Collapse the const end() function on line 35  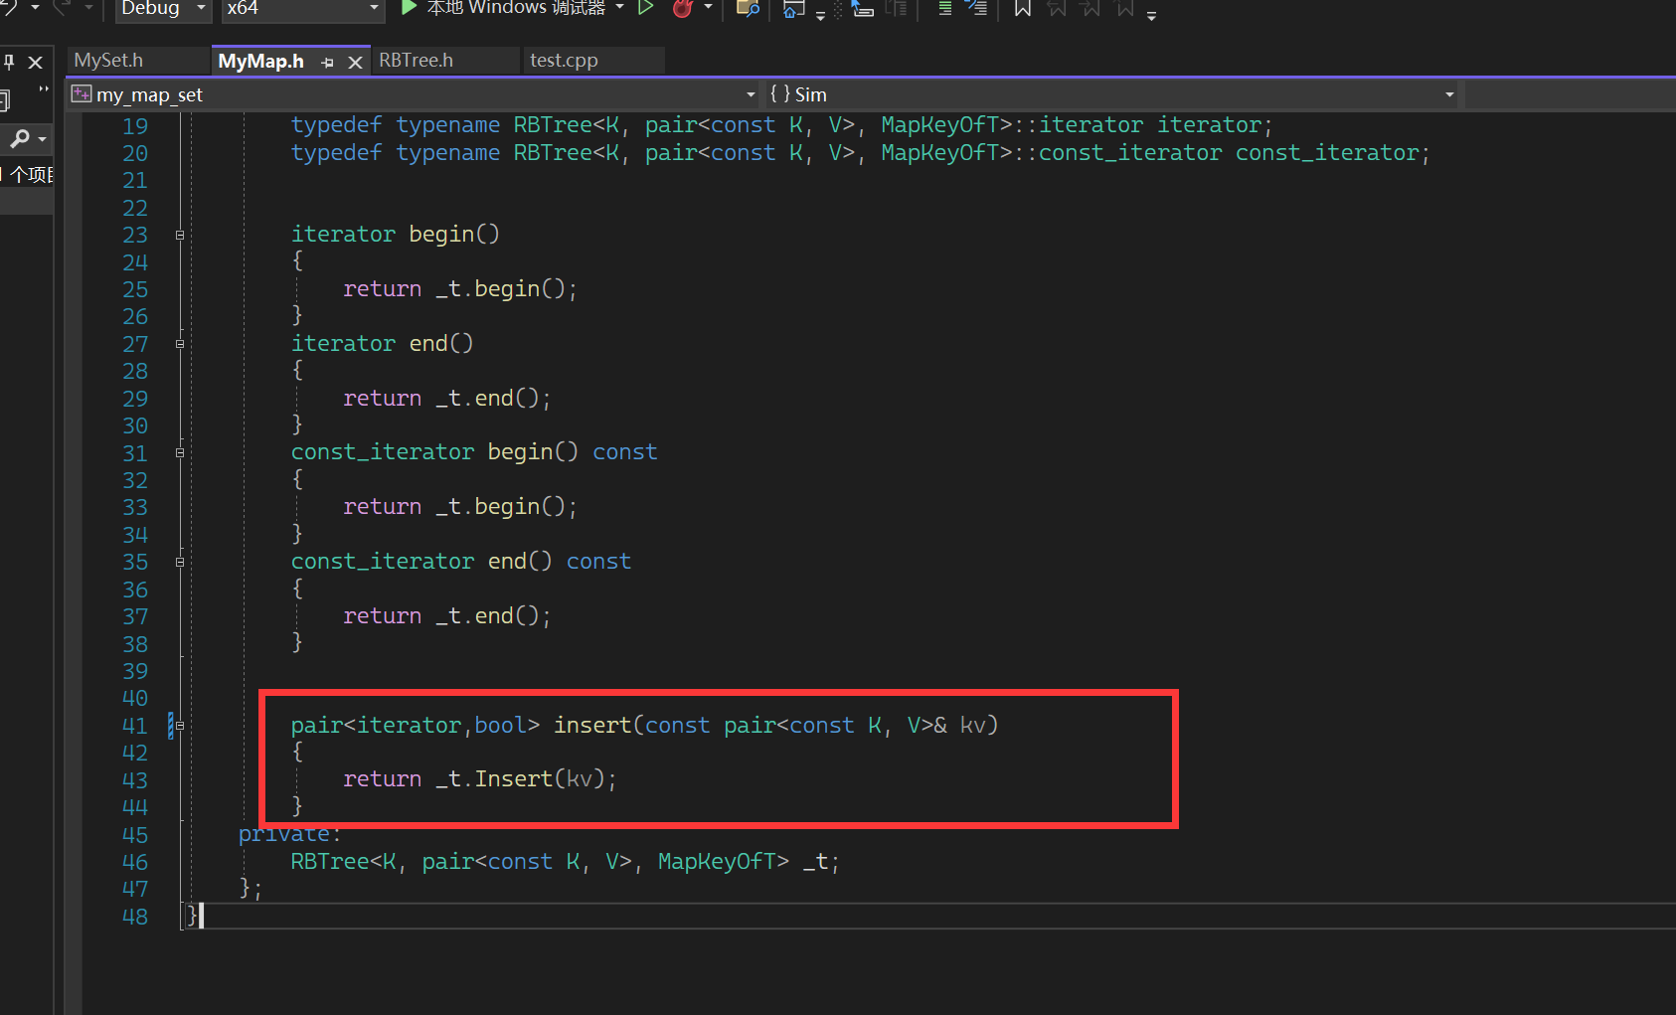click(x=180, y=563)
